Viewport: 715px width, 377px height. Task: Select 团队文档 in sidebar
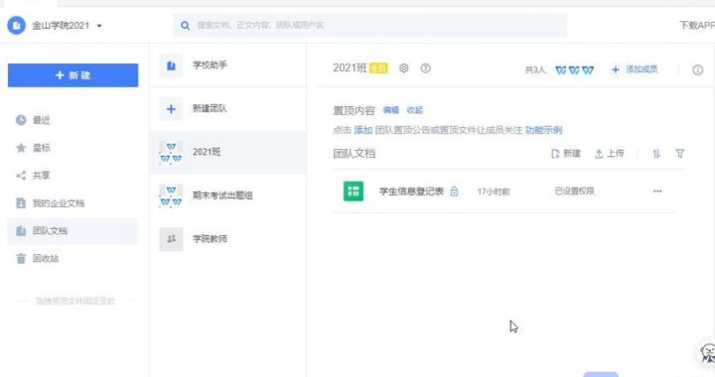click(72, 231)
